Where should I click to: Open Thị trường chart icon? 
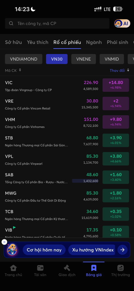point(120,268)
